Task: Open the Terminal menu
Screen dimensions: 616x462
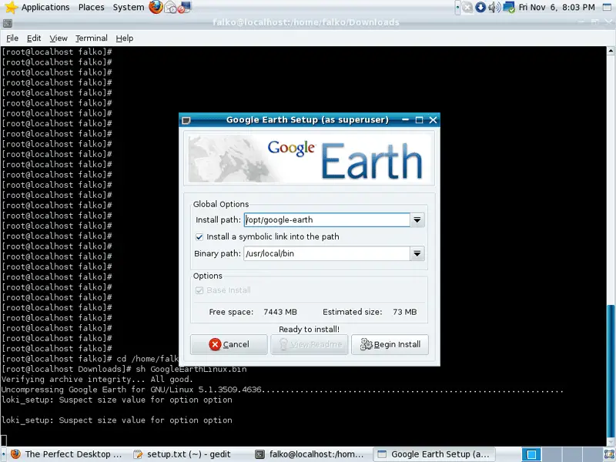Action: click(92, 38)
